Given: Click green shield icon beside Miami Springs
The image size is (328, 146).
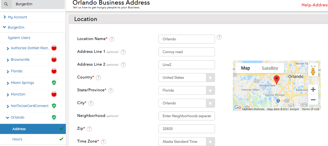Looking at the screenshot, I should [54, 83].
